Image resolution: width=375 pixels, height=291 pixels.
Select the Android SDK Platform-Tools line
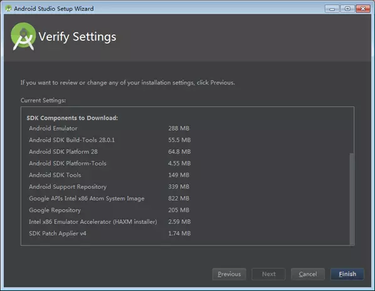coord(110,163)
